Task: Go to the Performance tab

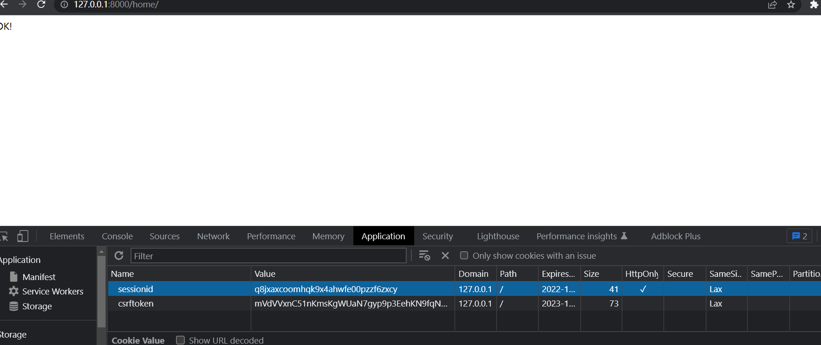Action: pyautogui.click(x=271, y=236)
